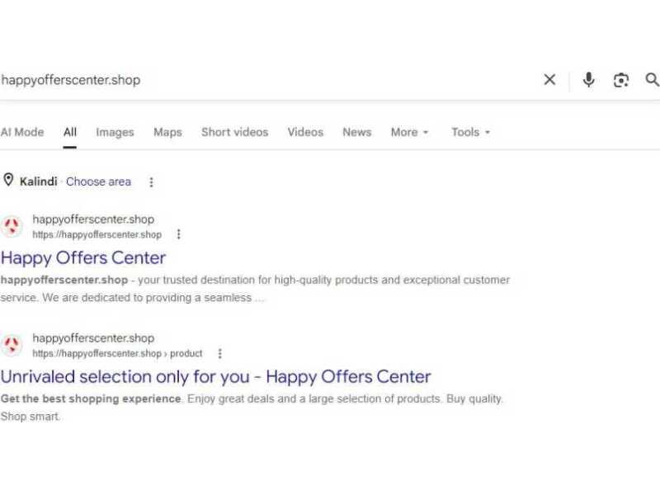Open three-dot options for product page result
Image resolution: width=660 pixels, height=495 pixels.
click(219, 353)
